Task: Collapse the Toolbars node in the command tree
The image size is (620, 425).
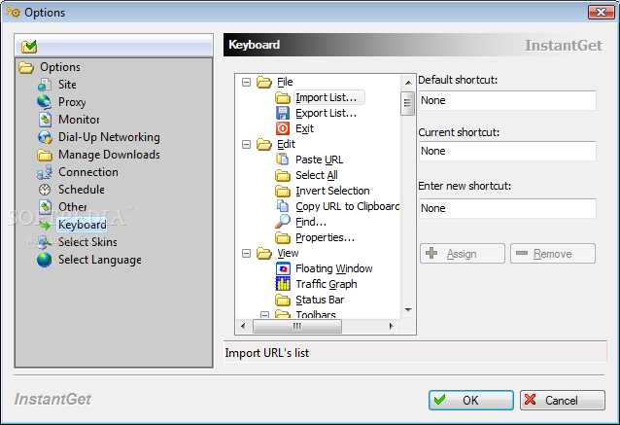Action: 265,315
